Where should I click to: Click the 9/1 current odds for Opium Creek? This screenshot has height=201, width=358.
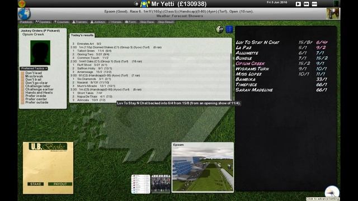pyautogui.click(x=320, y=64)
